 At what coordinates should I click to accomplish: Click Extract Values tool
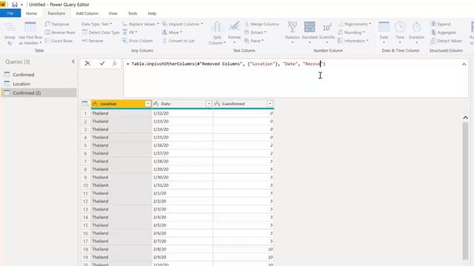pos(447,41)
